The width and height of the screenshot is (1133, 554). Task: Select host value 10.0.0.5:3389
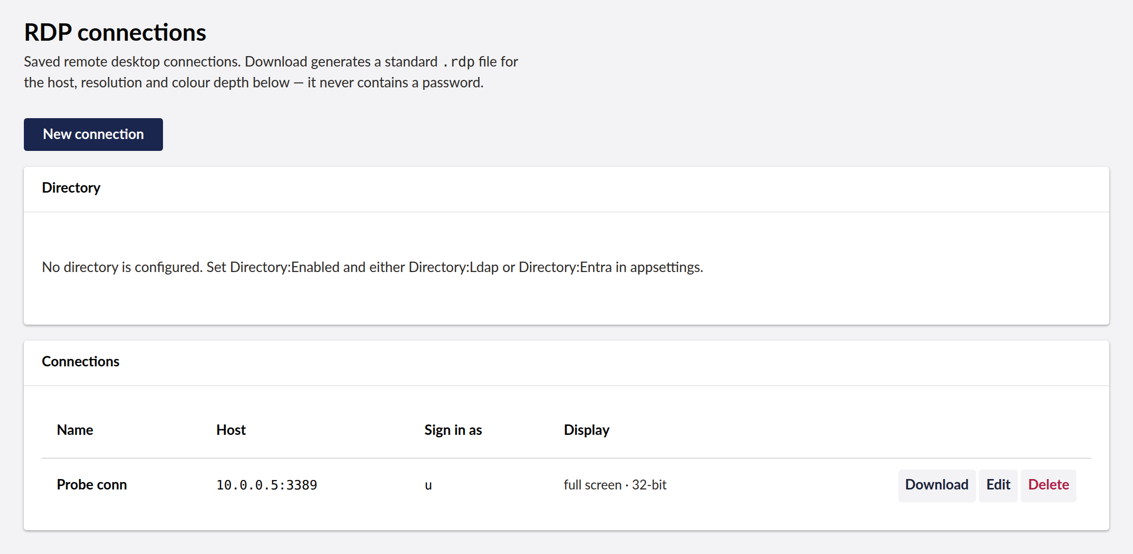(x=267, y=485)
